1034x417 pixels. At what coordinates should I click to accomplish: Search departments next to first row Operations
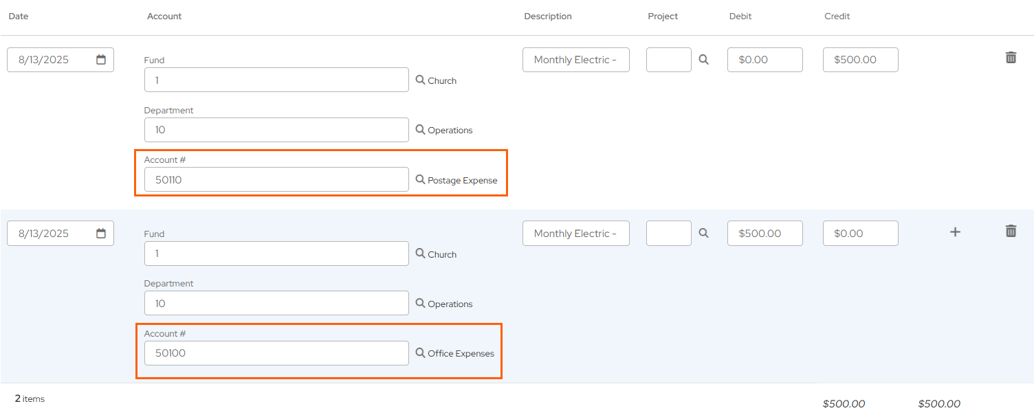[x=421, y=130]
